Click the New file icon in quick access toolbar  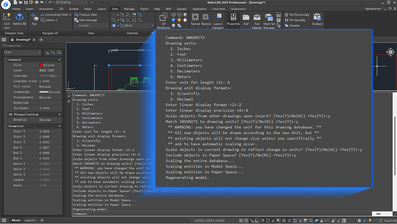[15, 2]
